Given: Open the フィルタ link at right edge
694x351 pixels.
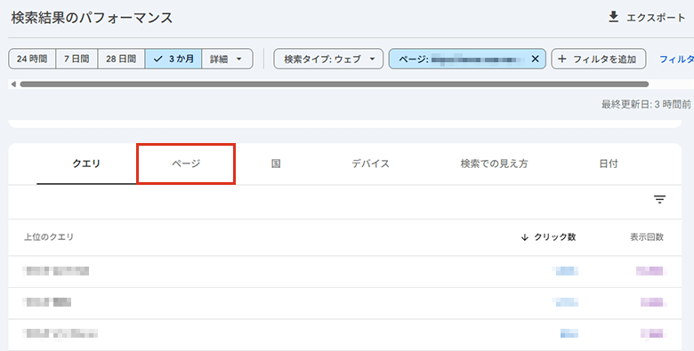Looking at the screenshot, I should pyautogui.click(x=676, y=59).
